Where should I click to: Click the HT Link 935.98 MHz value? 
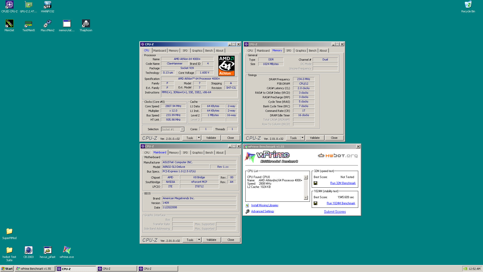click(x=173, y=120)
